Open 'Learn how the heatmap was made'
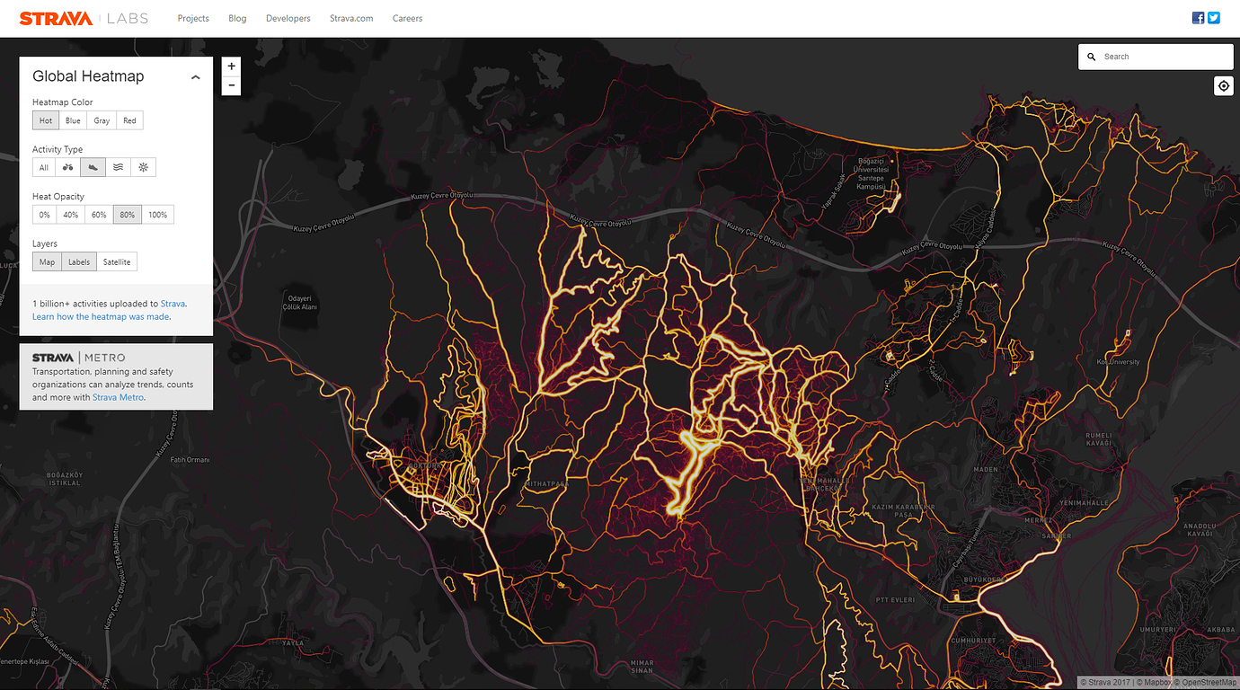The width and height of the screenshot is (1240, 690). 101,316
